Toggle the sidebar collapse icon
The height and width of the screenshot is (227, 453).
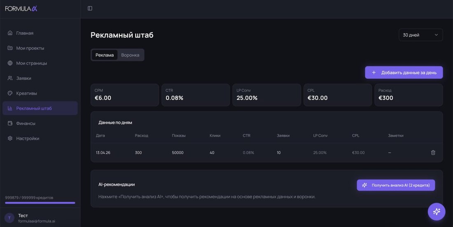90,8
